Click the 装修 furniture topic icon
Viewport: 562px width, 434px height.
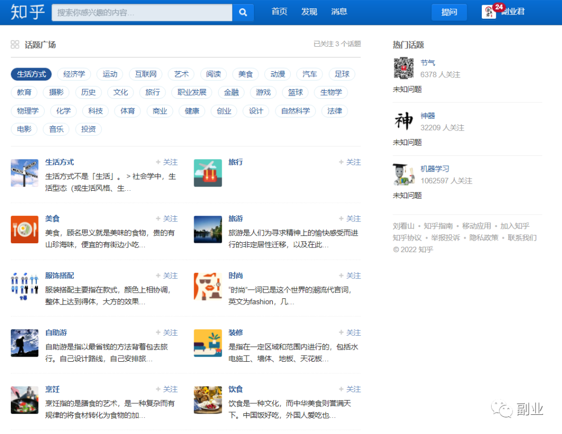coord(208,343)
